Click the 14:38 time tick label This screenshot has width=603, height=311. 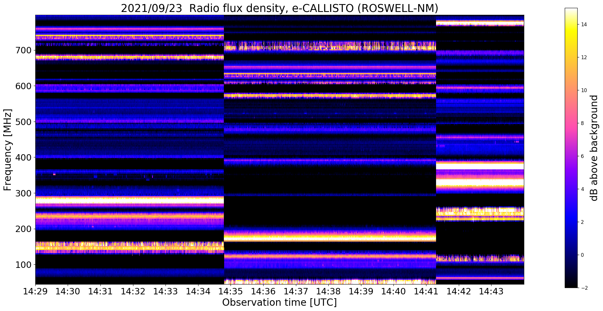[329, 291]
